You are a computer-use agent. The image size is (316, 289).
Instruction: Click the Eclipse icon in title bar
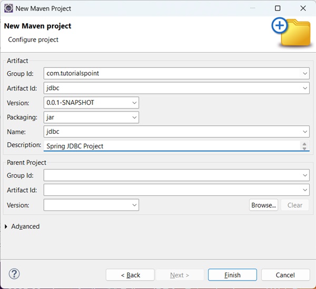coord(8,8)
